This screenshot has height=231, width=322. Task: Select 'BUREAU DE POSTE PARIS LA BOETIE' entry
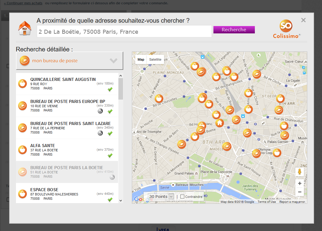click(x=67, y=172)
